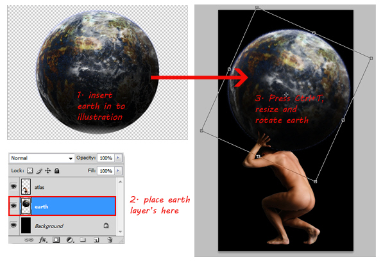Click the Opacity percentage field
The width and height of the screenshot is (383, 264).
tap(106, 158)
